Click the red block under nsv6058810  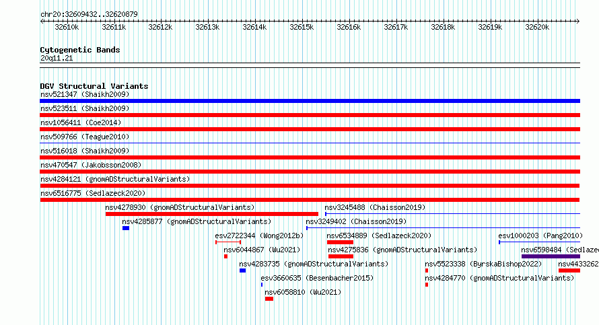(269, 299)
